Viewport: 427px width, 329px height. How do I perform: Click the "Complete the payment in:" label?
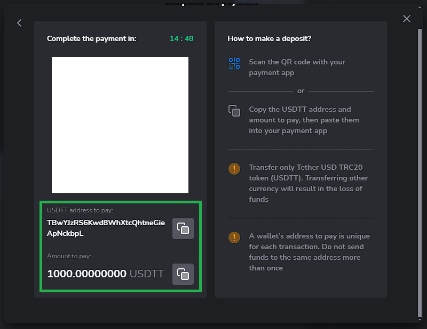click(x=91, y=38)
